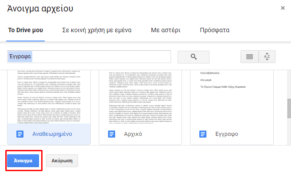Select the Έγγραφο document thumbnail

click(232, 97)
